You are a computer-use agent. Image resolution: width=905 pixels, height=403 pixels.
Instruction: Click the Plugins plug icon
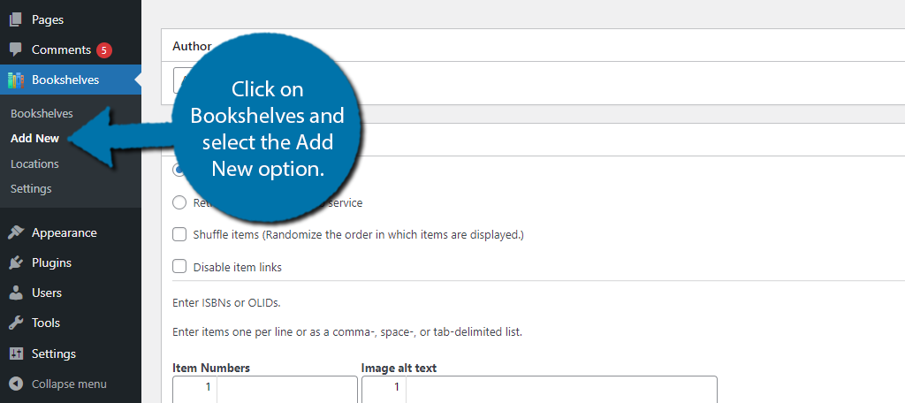click(16, 262)
